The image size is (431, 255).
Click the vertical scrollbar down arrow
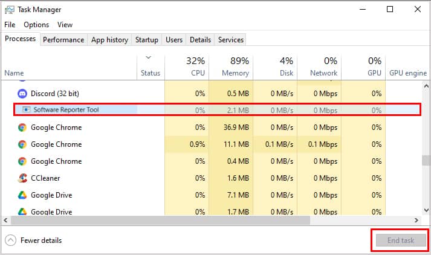(426, 210)
